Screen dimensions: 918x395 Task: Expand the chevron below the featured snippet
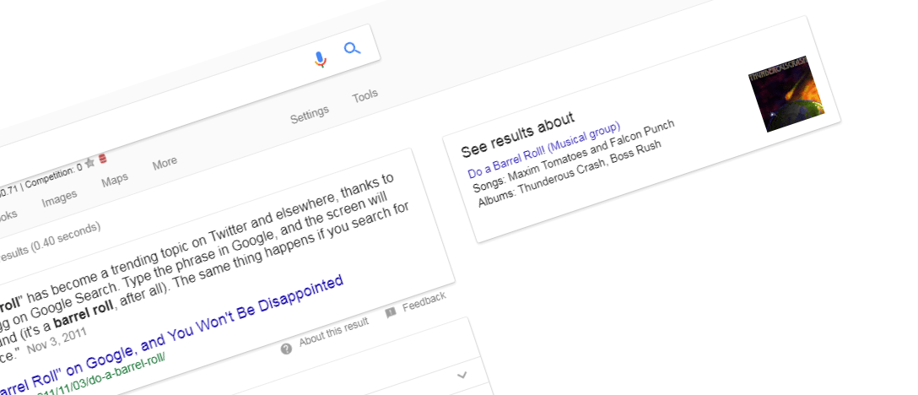point(461,374)
